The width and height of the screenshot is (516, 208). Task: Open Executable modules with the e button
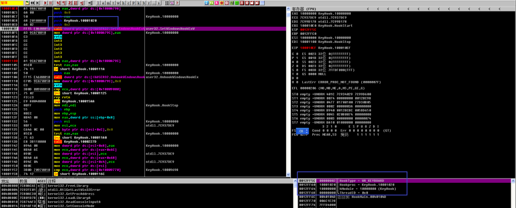(103, 3)
